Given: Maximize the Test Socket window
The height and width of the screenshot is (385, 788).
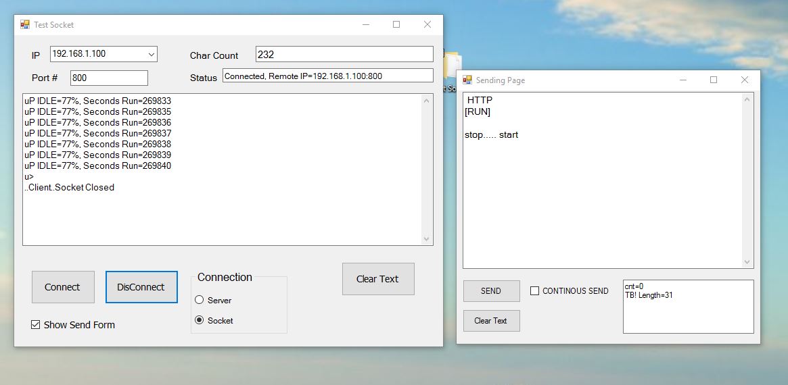Looking at the screenshot, I should 396,24.
